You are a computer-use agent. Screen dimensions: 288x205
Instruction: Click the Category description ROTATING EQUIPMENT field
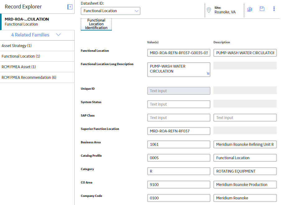(245, 171)
